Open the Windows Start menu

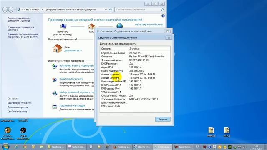pos(5,147)
